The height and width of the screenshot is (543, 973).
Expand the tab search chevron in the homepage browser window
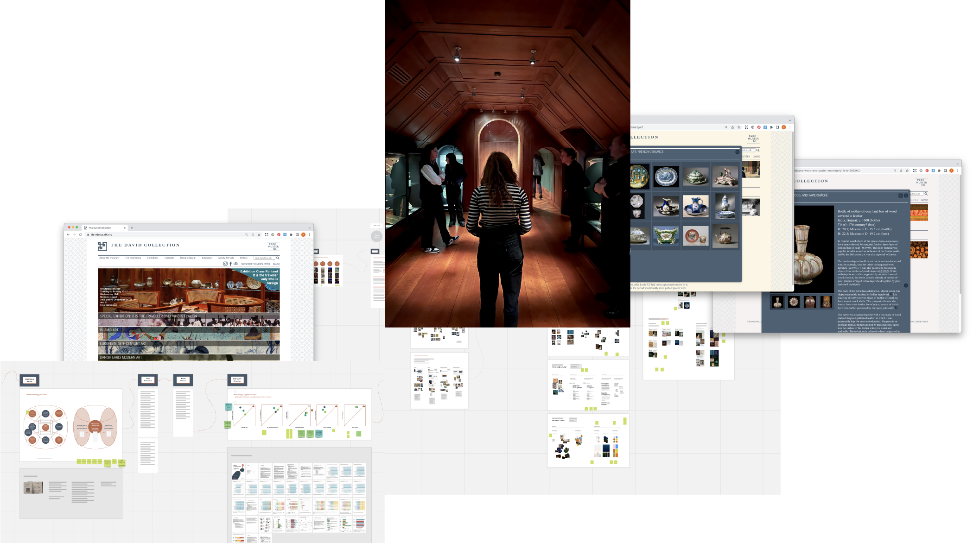pos(309,227)
